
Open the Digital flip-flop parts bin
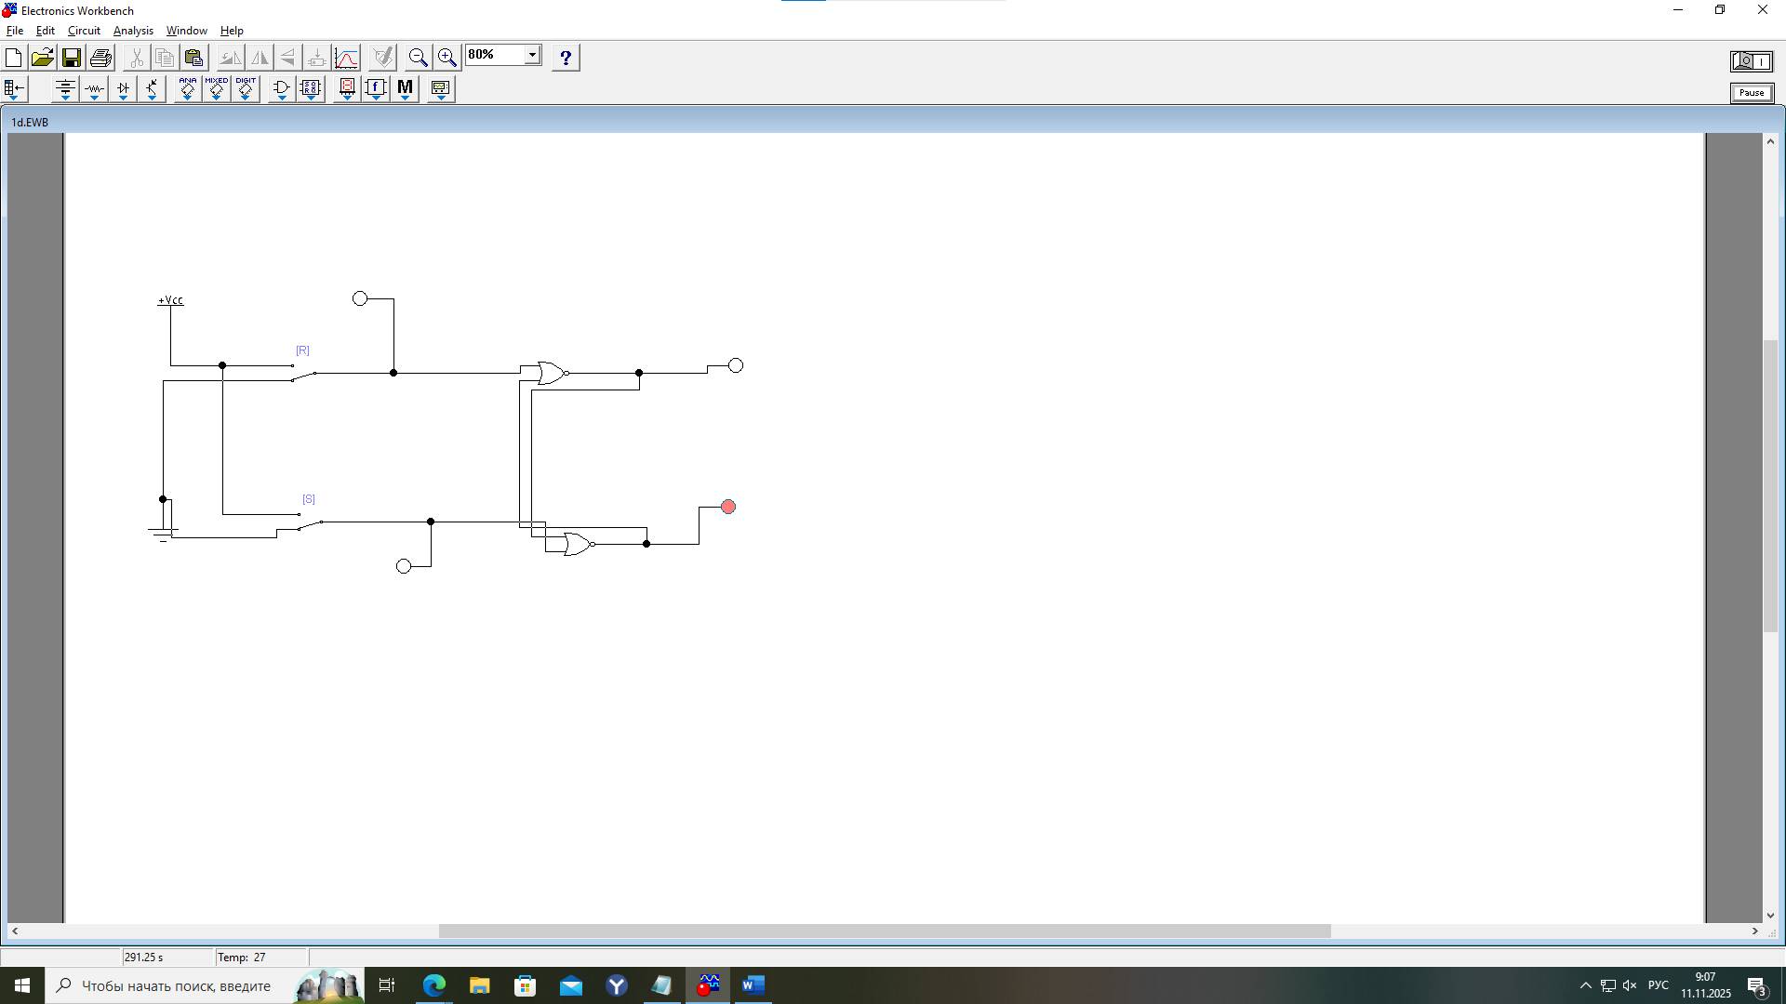[x=311, y=89]
